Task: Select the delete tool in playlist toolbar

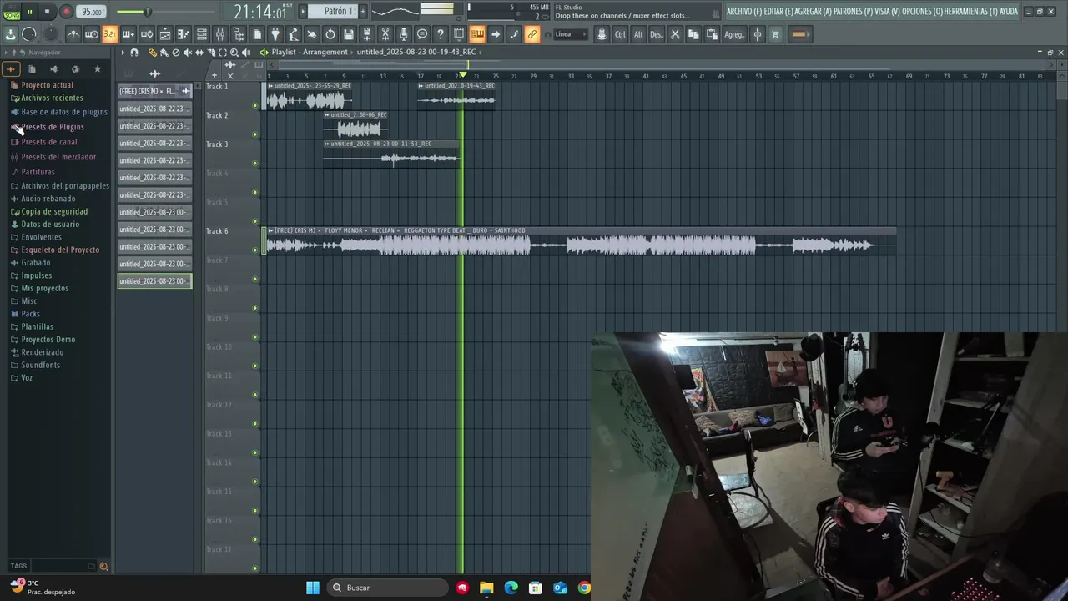Action: click(175, 52)
